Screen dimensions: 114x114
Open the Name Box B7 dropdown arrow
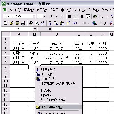click(35, 29)
